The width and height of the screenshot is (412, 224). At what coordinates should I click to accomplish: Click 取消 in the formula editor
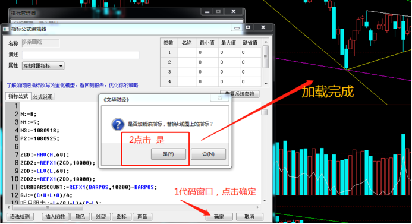click(249, 217)
